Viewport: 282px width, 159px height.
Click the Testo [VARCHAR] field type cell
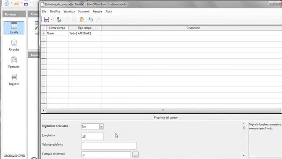coord(85,34)
